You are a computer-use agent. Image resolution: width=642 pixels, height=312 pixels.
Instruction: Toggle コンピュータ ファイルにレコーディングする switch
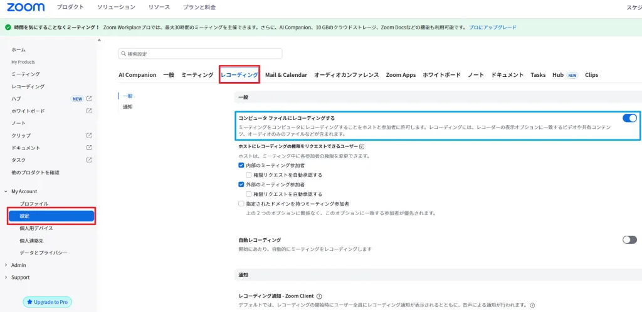pyautogui.click(x=629, y=118)
